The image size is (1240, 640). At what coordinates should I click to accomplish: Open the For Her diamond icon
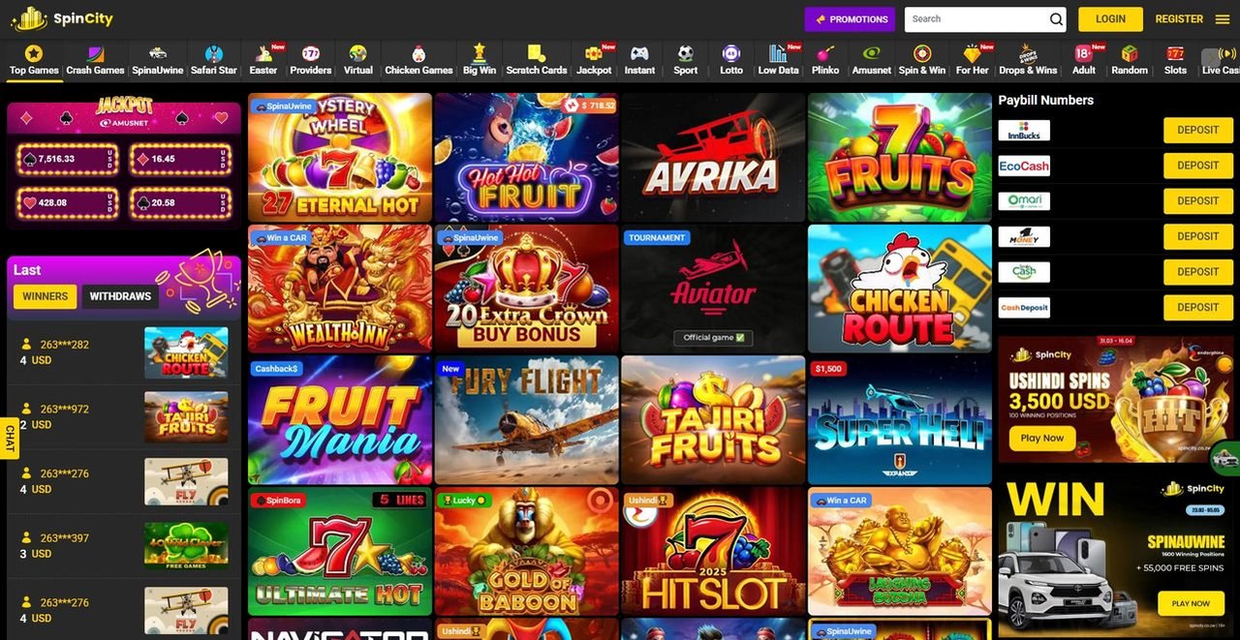[972, 53]
